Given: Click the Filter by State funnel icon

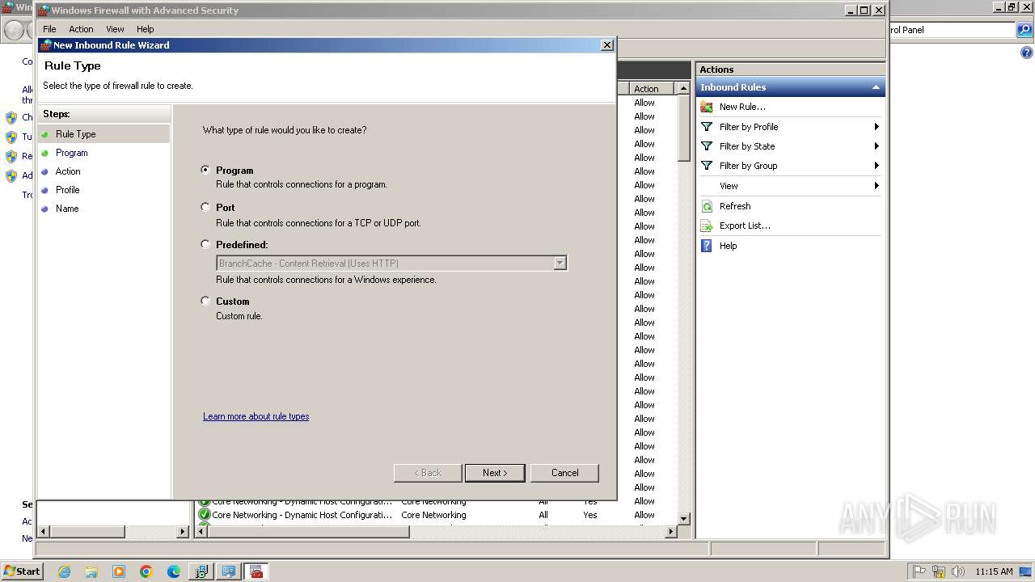Looking at the screenshot, I should pos(707,146).
